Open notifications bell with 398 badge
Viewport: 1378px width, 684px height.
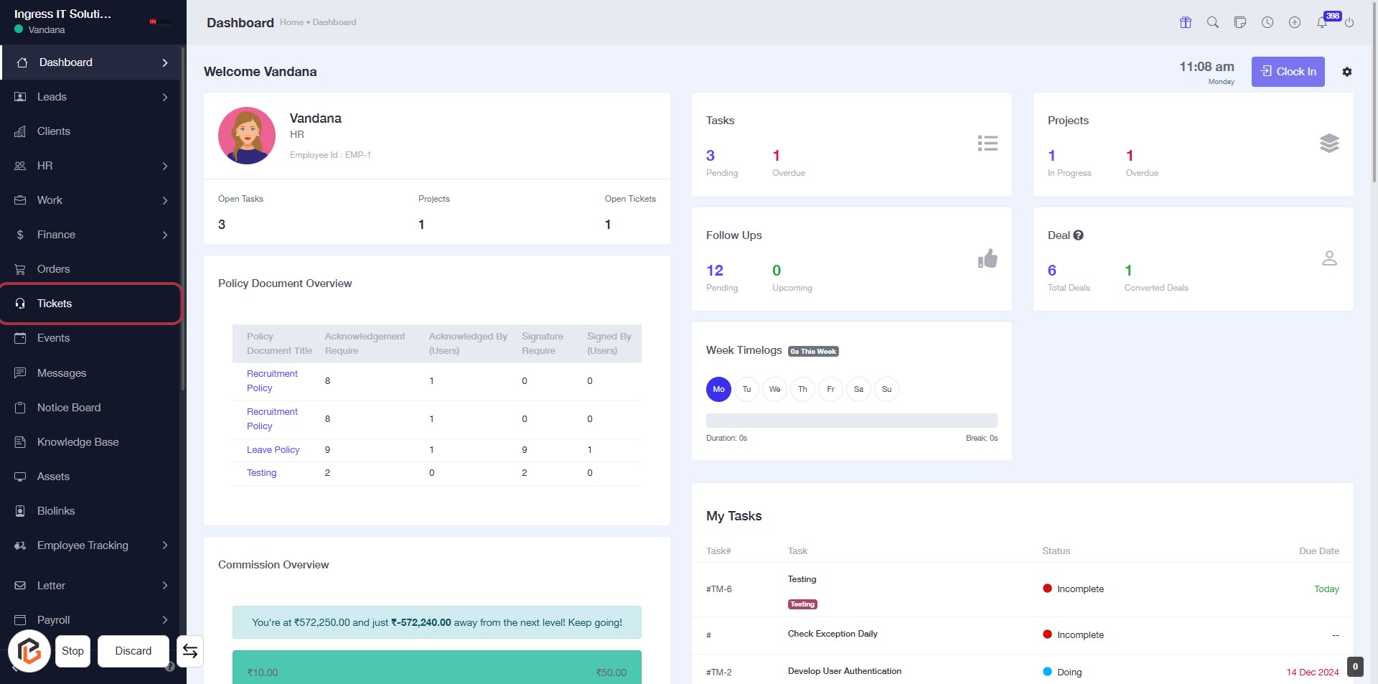tap(1322, 22)
